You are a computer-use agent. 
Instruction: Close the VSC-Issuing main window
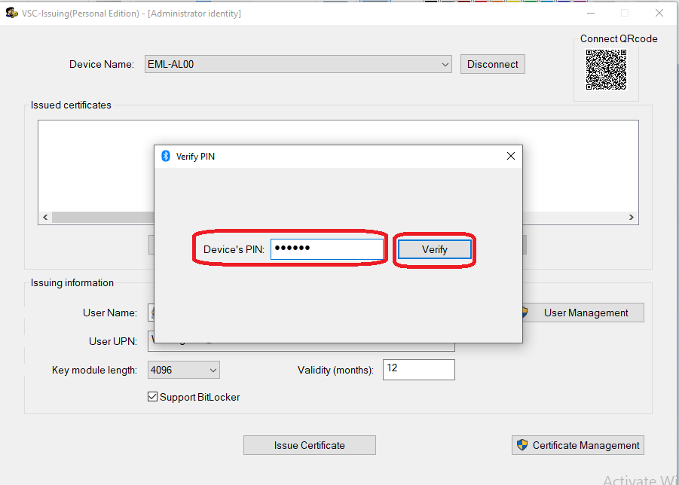click(659, 13)
